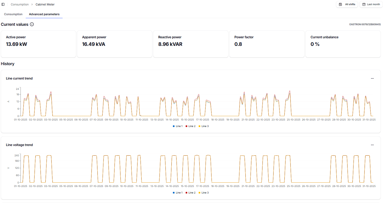This screenshot has width=384, height=203.
Task: Go to Consumption in the breadcrumb
Action: click(20, 4)
